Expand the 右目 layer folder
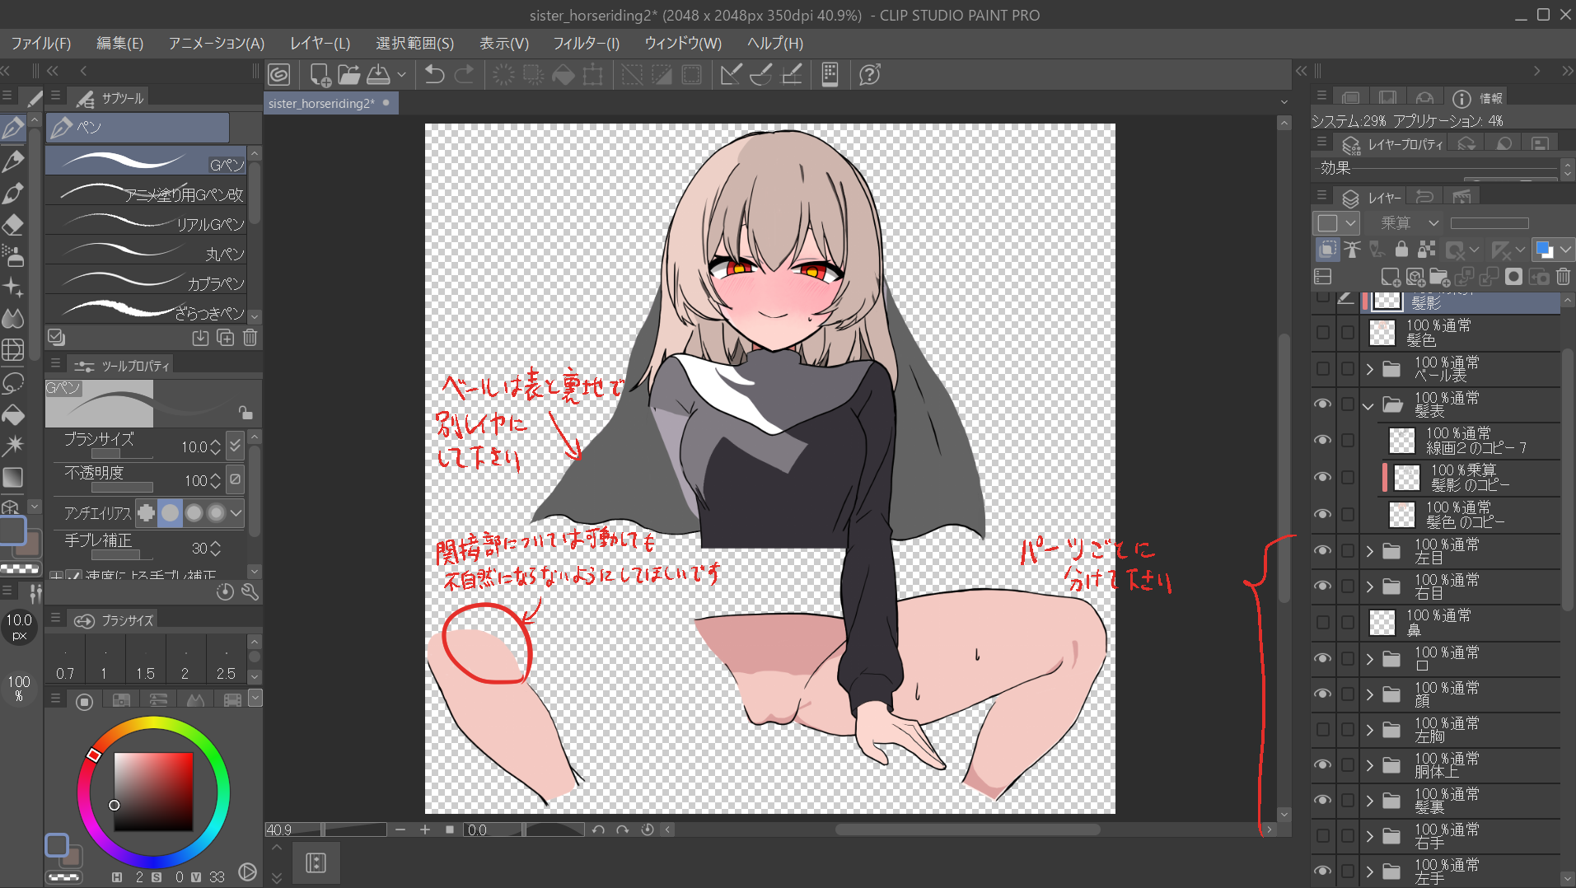This screenshot has height=888, width=1576. pyautogui.click(x=1370, y=587)
